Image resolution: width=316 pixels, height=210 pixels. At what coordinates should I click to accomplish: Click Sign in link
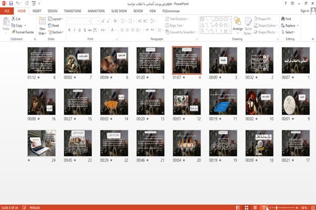tap(304, 11)
